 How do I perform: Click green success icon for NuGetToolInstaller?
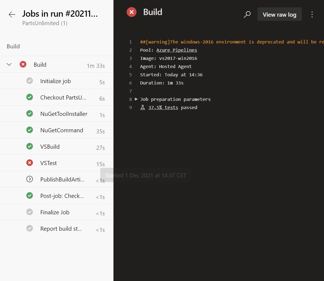[30, 113]
